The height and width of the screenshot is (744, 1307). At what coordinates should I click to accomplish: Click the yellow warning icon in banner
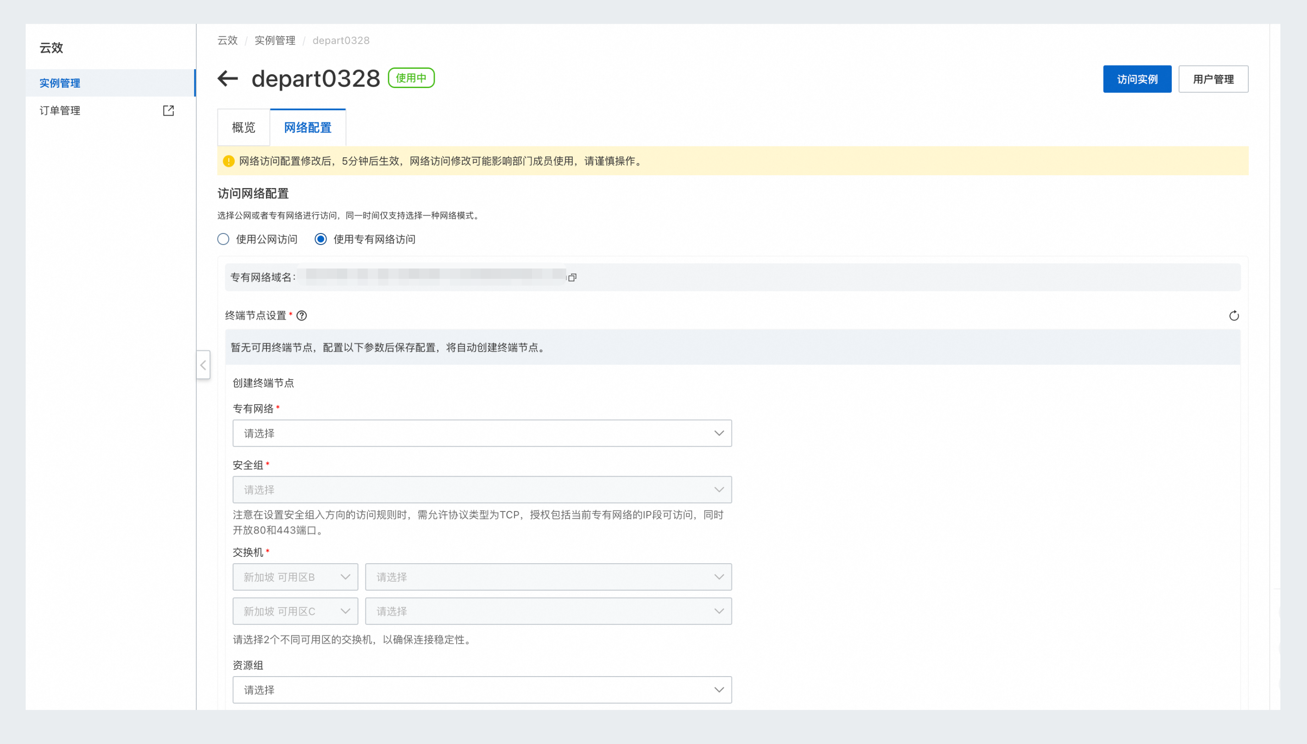point(228,161)
